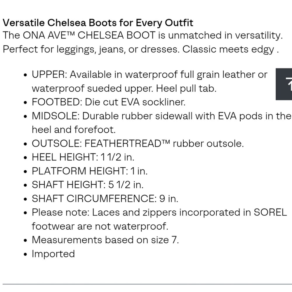Select the ONA AVE™ CHELSEA BOOT product name text
This screenshot has height=292, width=292.
point(89,35)
